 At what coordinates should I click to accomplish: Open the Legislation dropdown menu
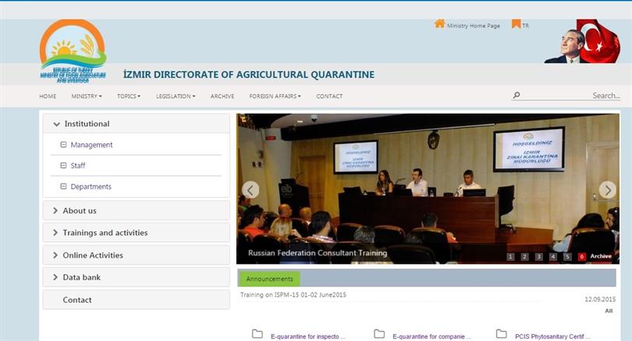point(176,97)
